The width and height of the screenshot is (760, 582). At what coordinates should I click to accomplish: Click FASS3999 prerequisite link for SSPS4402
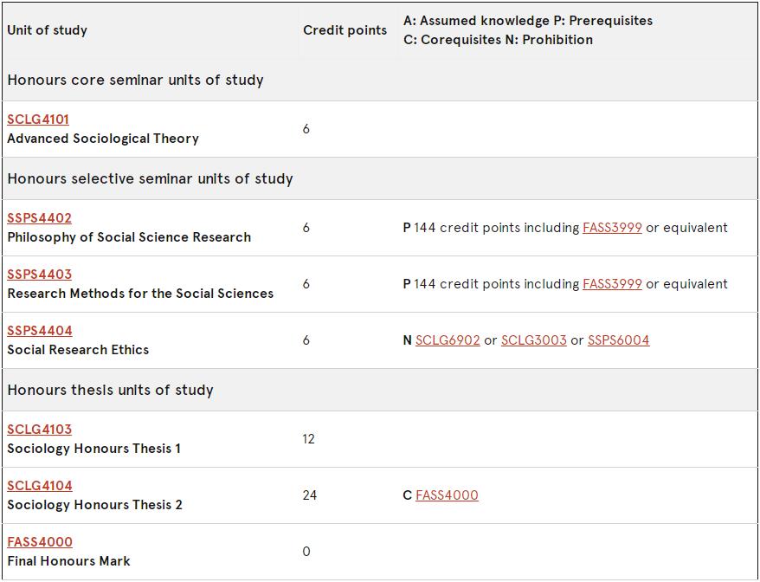click(x=612, y=228)
